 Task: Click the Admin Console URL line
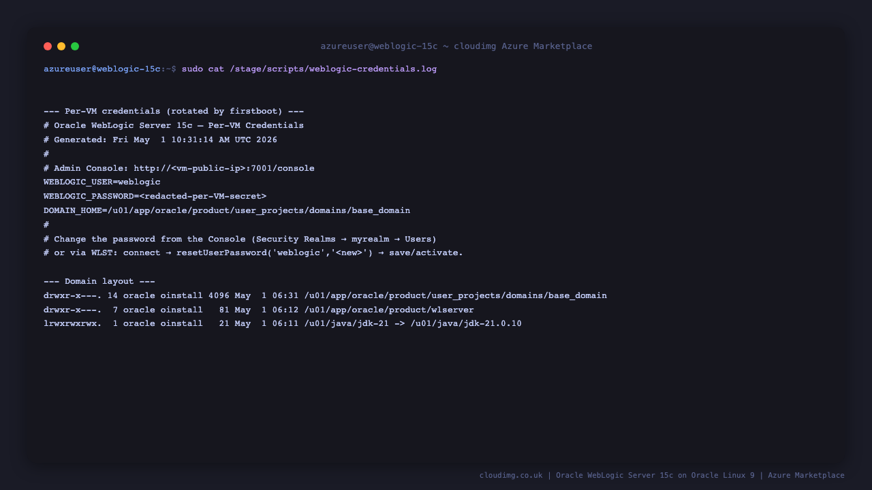[179, 168]
